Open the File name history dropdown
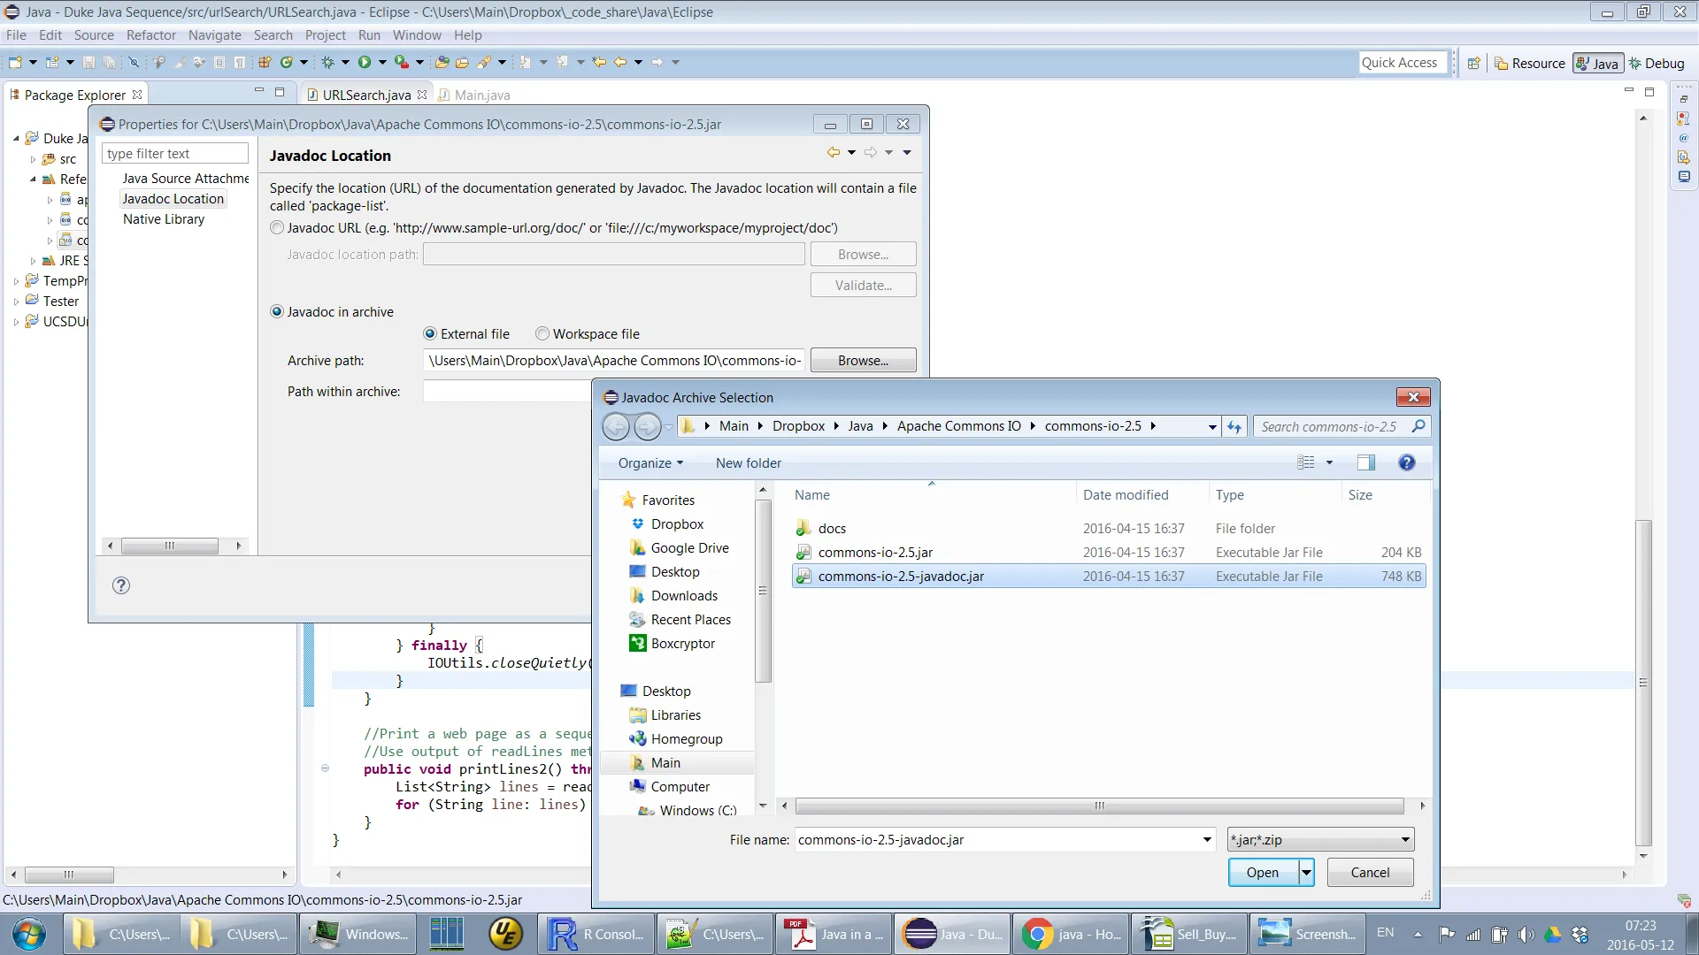This screenshot has width=1699, height=955. (1207, 839)
